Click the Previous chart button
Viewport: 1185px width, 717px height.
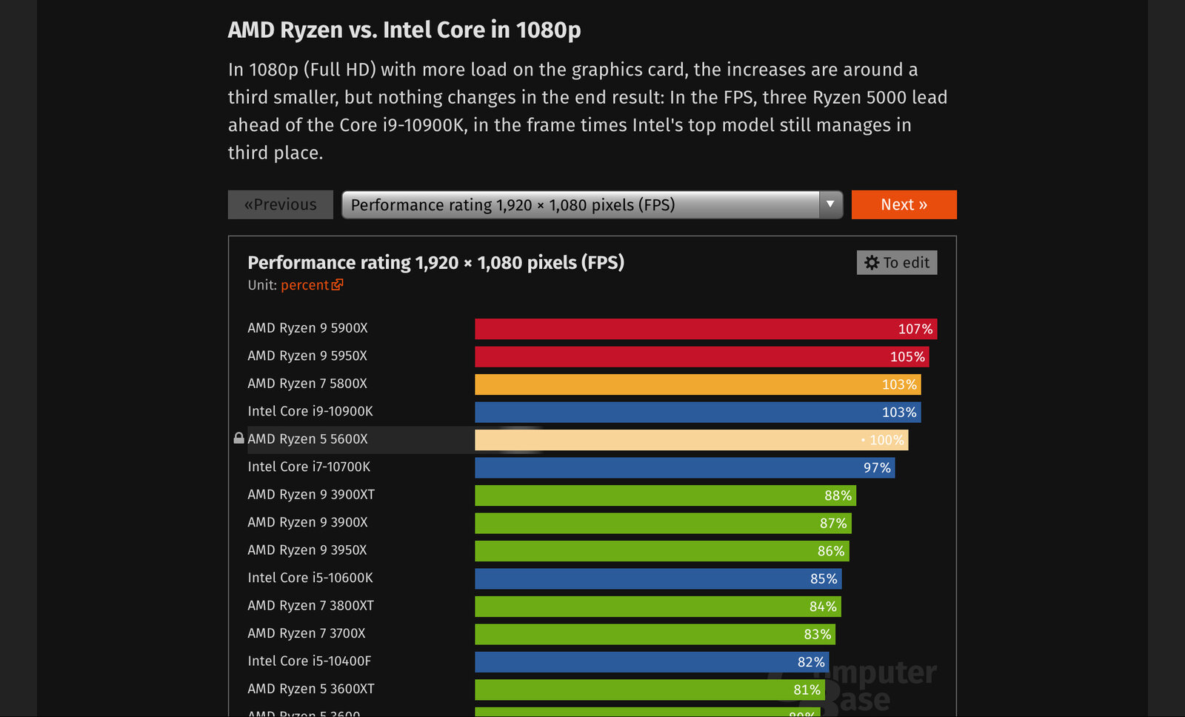click(280, 204)
